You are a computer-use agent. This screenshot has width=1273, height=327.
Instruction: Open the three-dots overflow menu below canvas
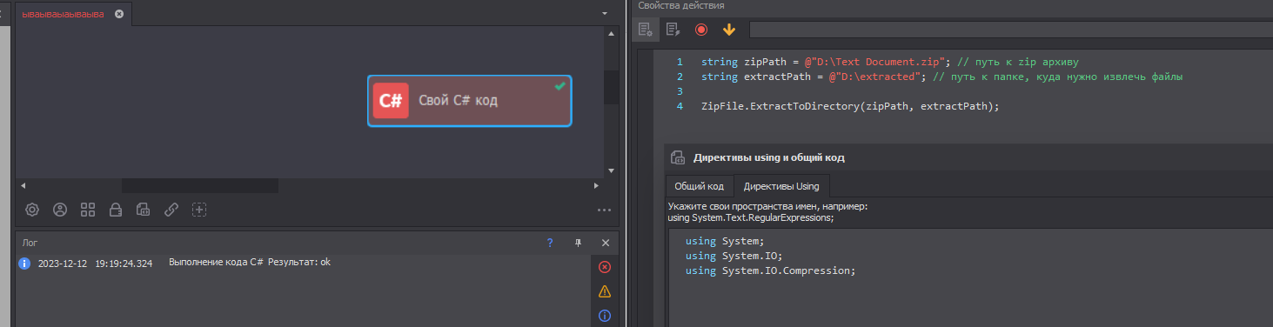tap(605, 210)
